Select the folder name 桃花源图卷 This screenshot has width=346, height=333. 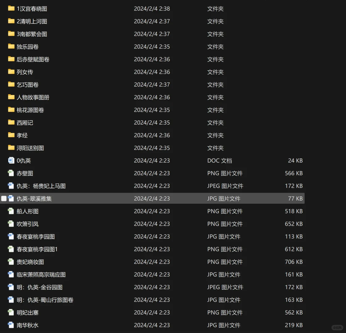click(x=31, y=110)
